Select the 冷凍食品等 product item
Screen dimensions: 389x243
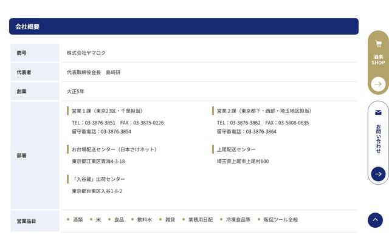coord(238,219)
